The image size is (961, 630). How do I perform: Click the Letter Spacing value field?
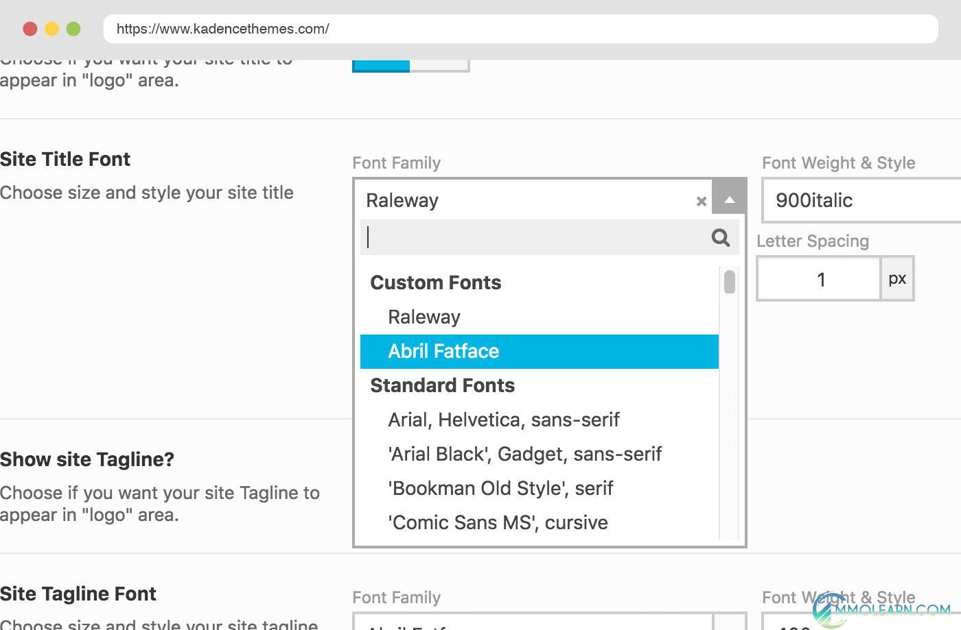point(819,279)
